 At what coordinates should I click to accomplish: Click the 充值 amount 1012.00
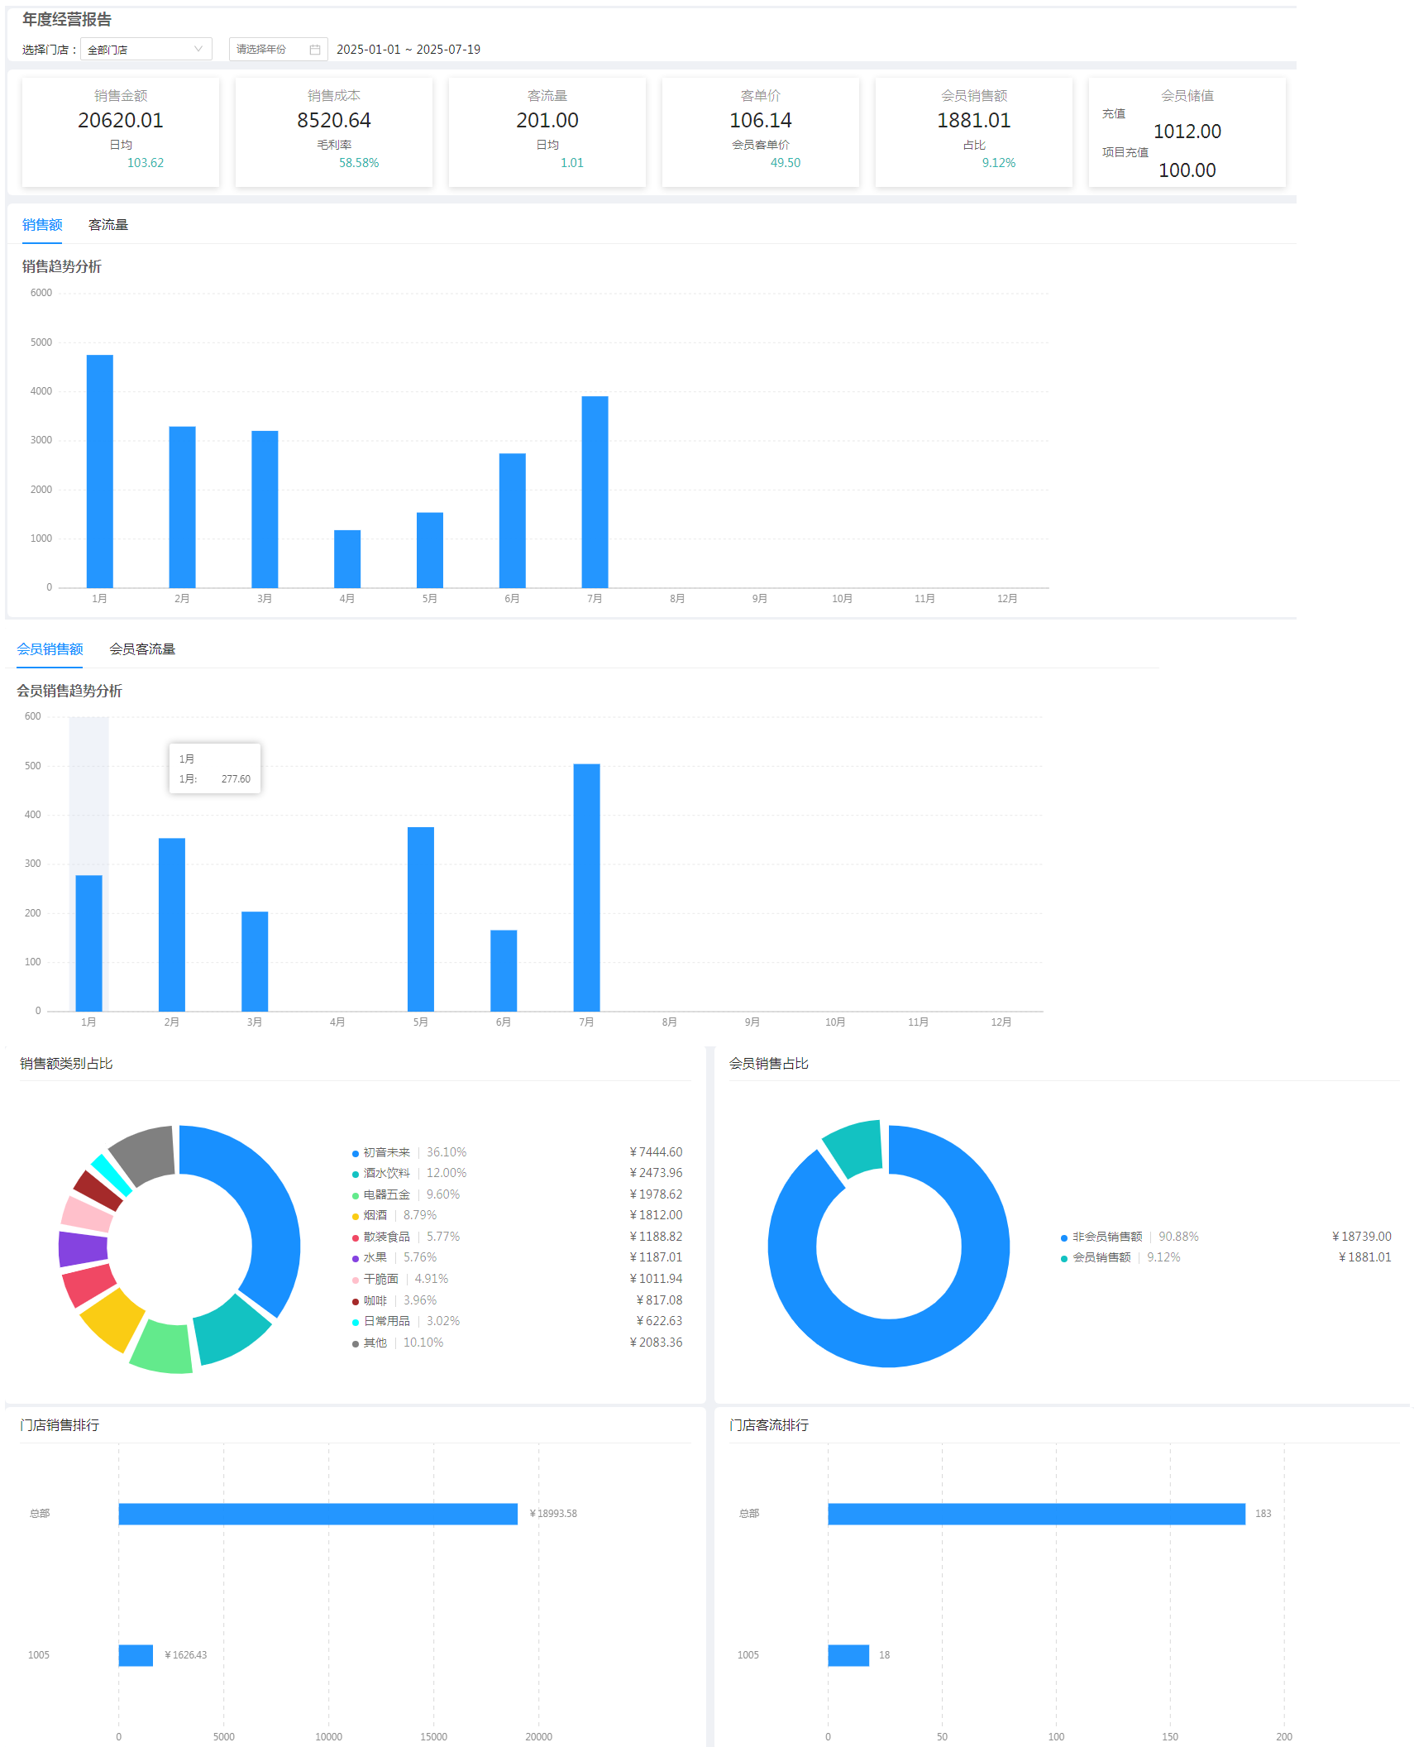pos(1187,132)
